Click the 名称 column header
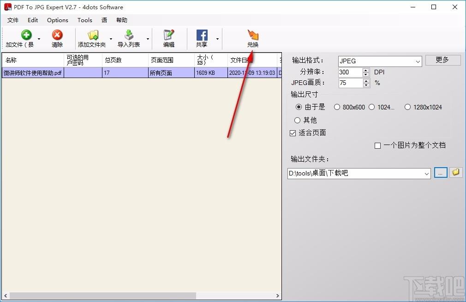 click(x=33, y=60)
